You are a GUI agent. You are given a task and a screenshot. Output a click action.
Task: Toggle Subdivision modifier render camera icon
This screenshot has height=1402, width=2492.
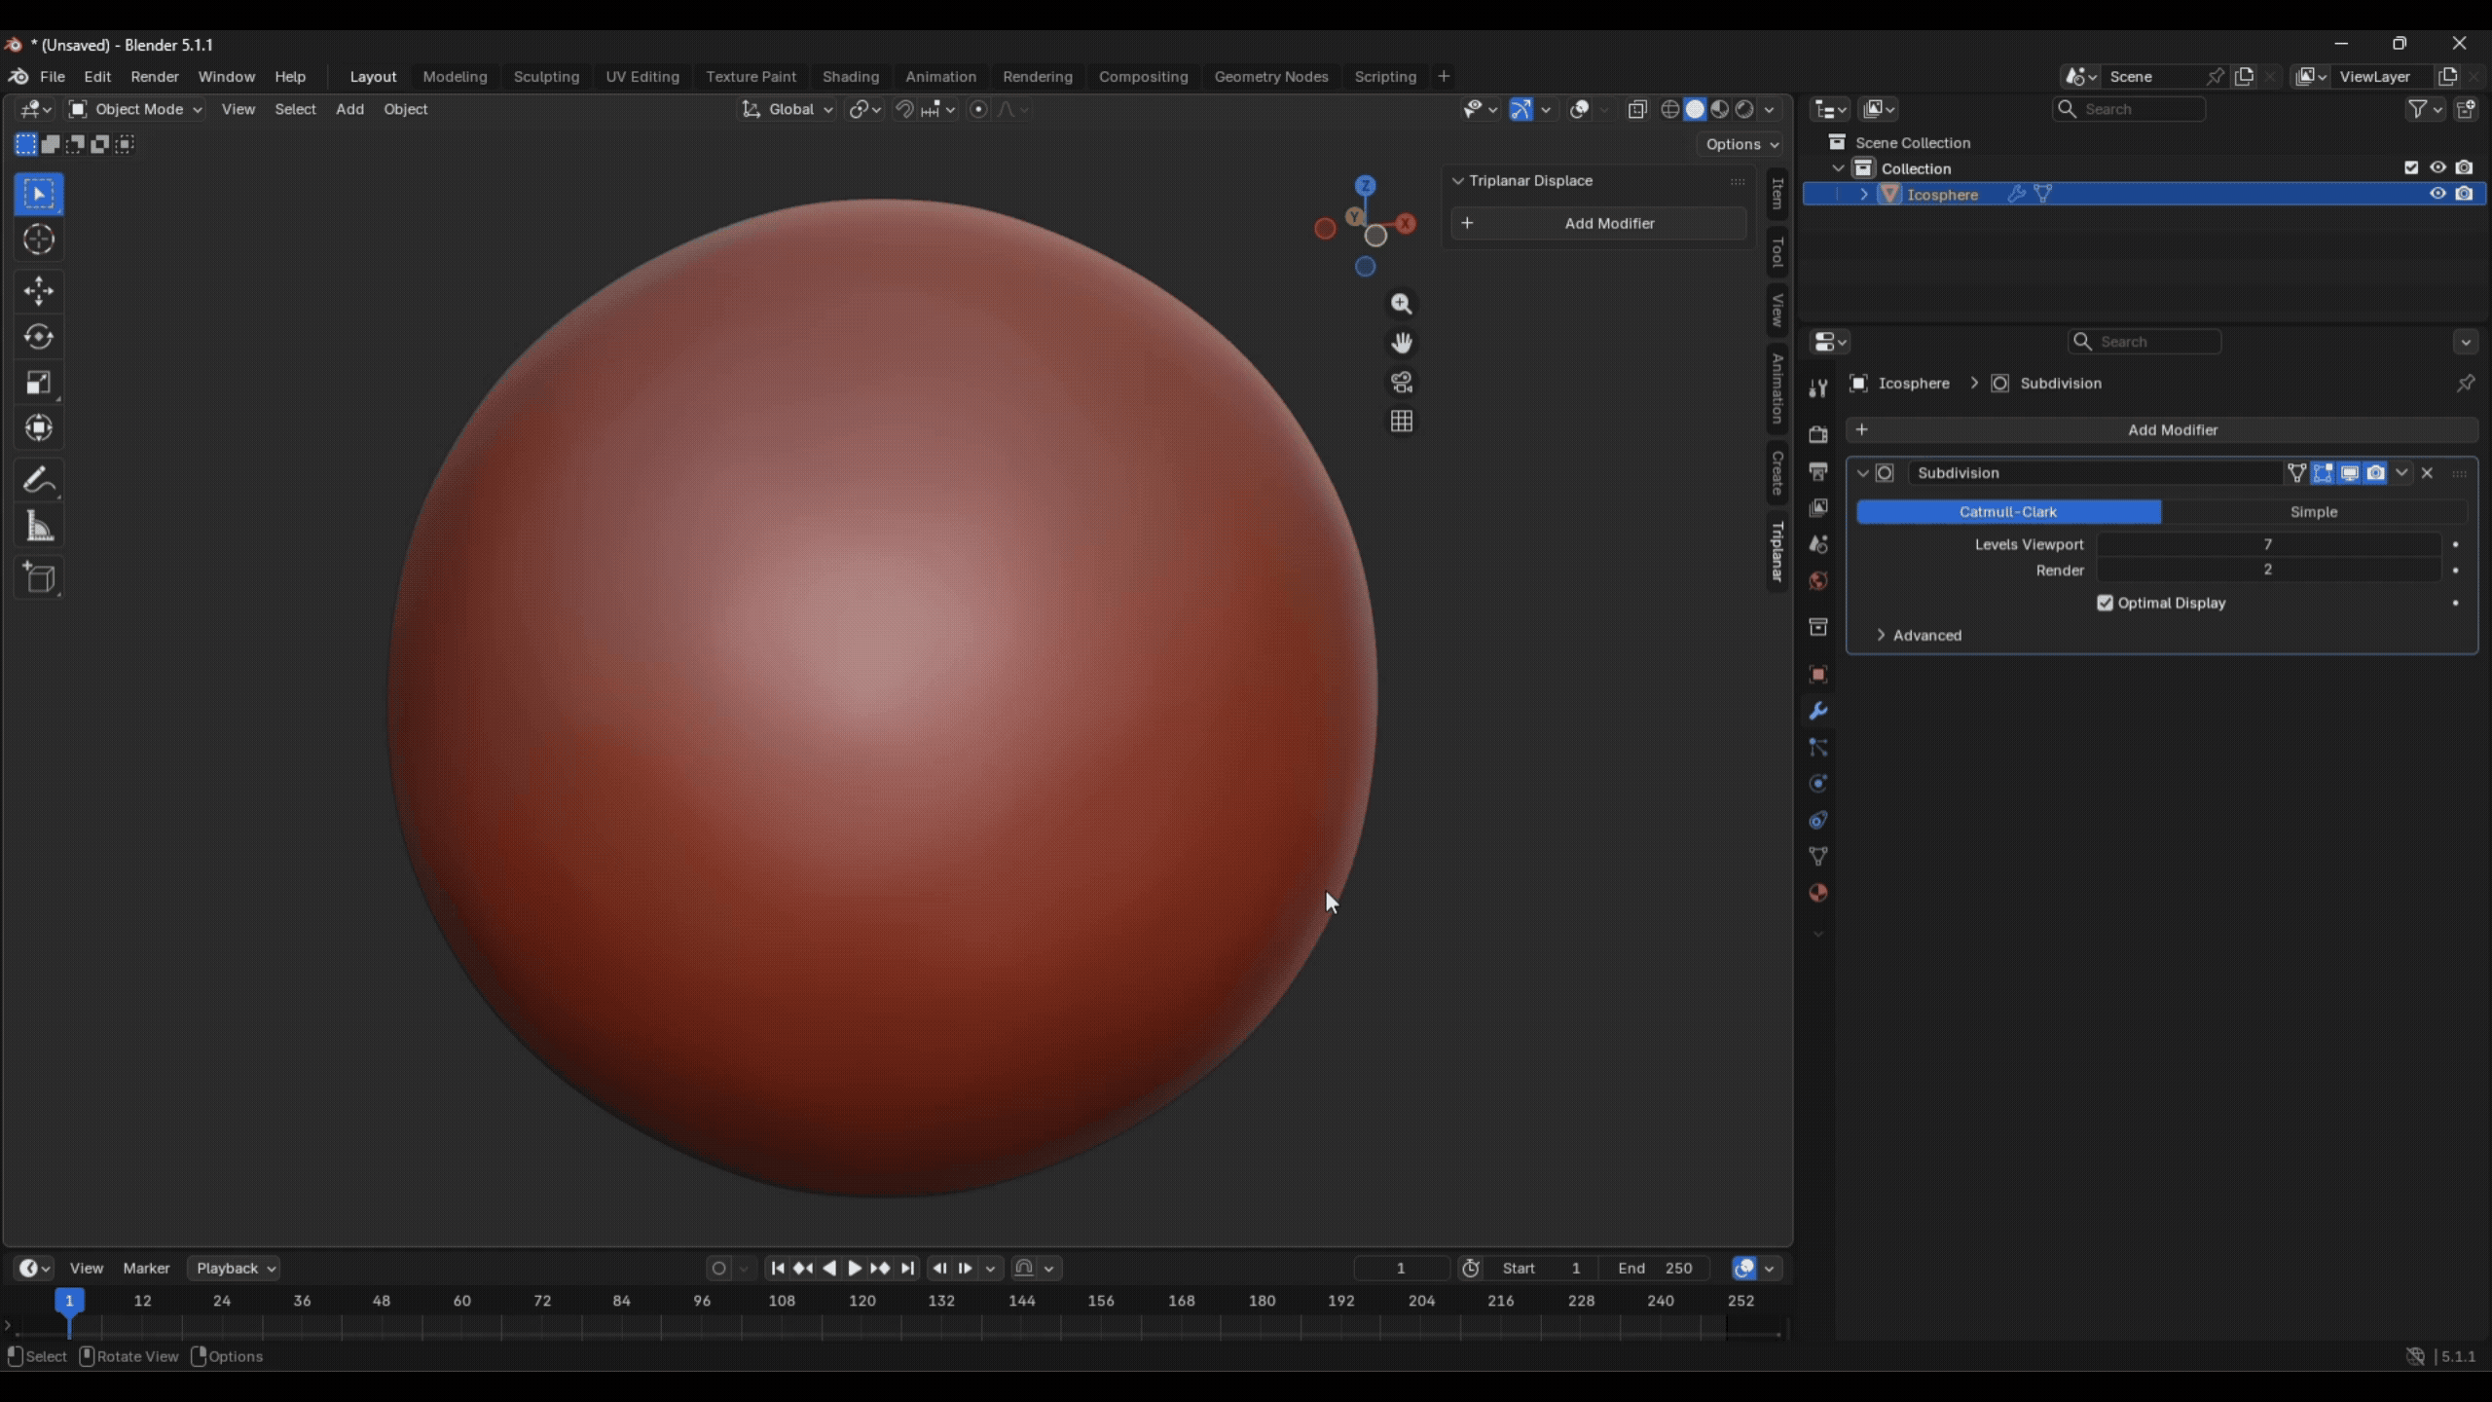[x=2375, y=473]
